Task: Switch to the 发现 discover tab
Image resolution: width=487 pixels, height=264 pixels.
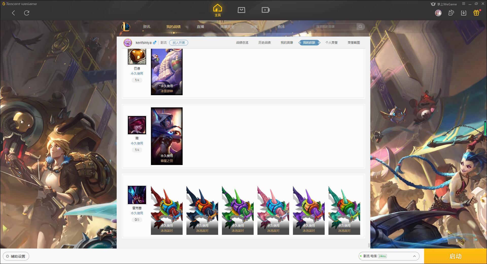Action: (254, 27)
